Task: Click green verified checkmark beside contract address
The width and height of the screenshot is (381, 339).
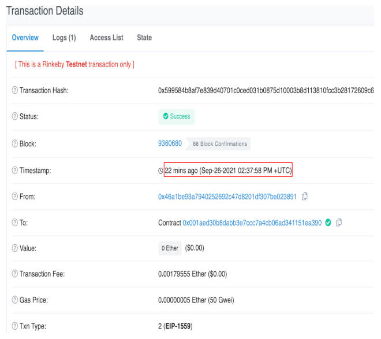Action: 328,223
